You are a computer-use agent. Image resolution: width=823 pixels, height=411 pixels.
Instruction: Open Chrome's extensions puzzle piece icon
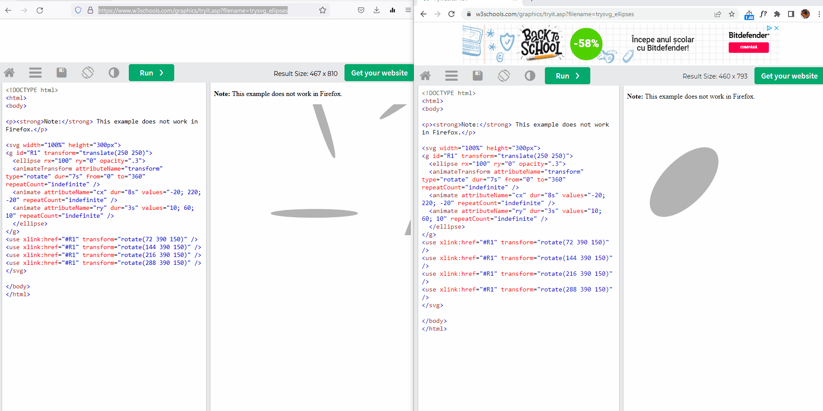(777, 14)
